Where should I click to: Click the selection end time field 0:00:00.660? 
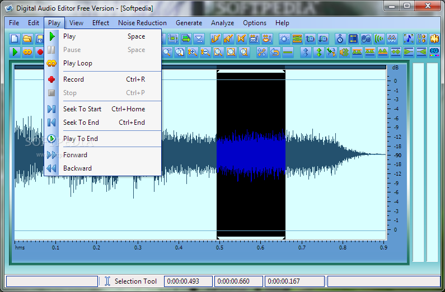click(238, 281)
